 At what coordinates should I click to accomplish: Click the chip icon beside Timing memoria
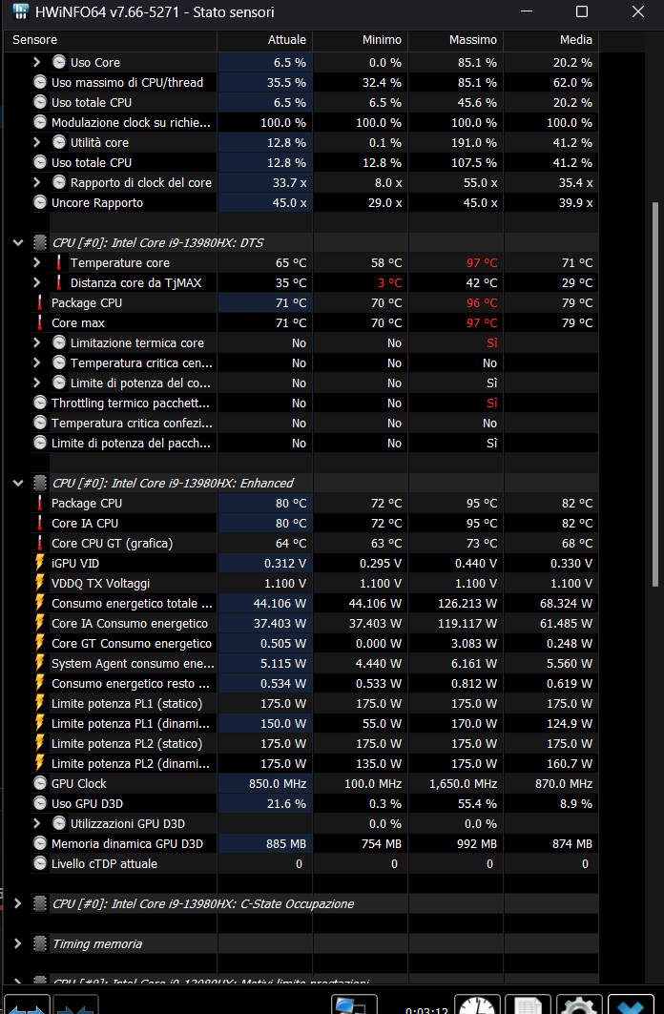pos(40,944)
